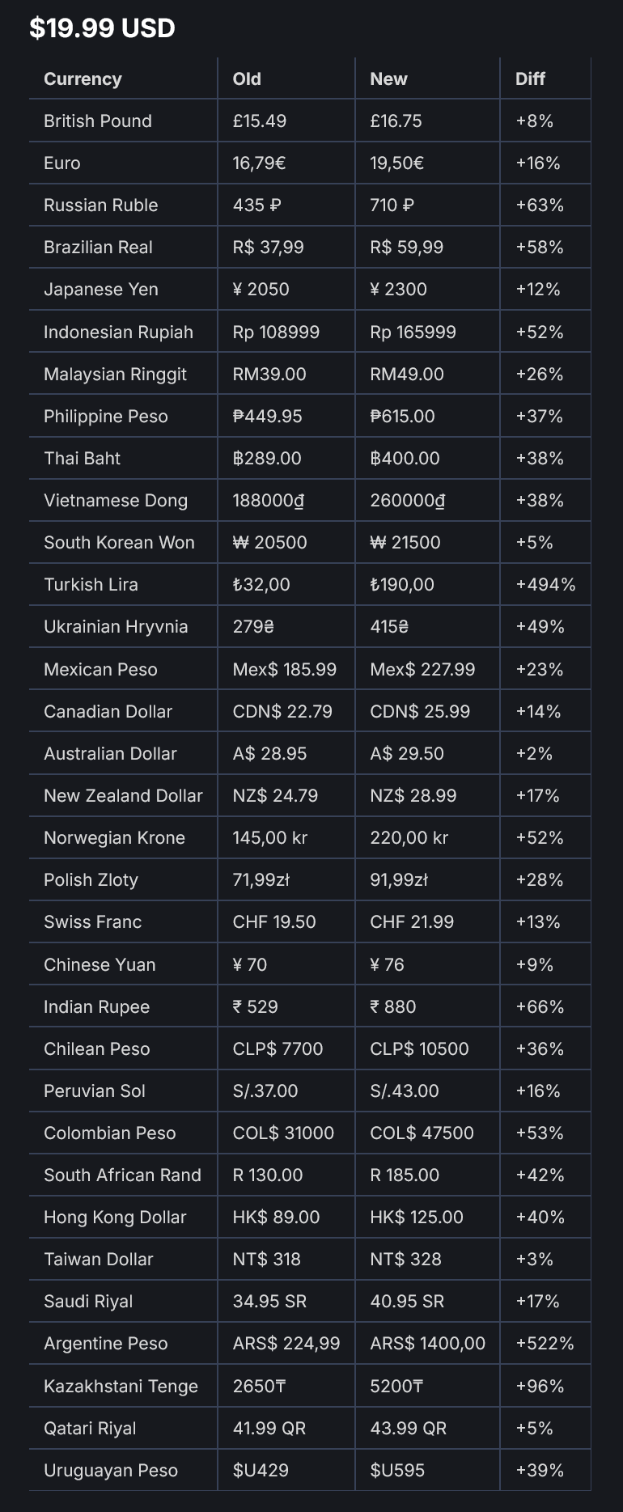The image size is (623, 1512).
Task: Click the Japanese Yen row label
Action: (x=101, y=289)
